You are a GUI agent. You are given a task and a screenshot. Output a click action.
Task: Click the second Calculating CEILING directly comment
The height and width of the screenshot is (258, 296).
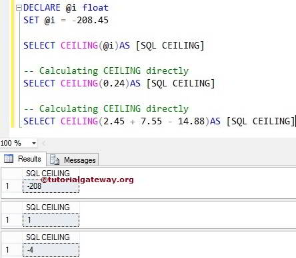coord(106,108)
